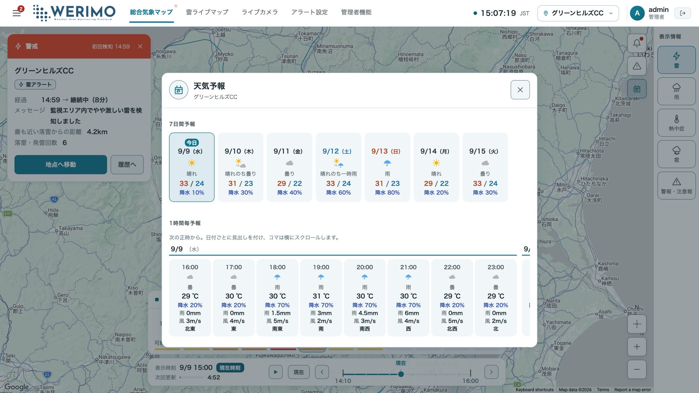Zoom in the map with plus button
Viewport: 699px width, 393px height.
637,347
